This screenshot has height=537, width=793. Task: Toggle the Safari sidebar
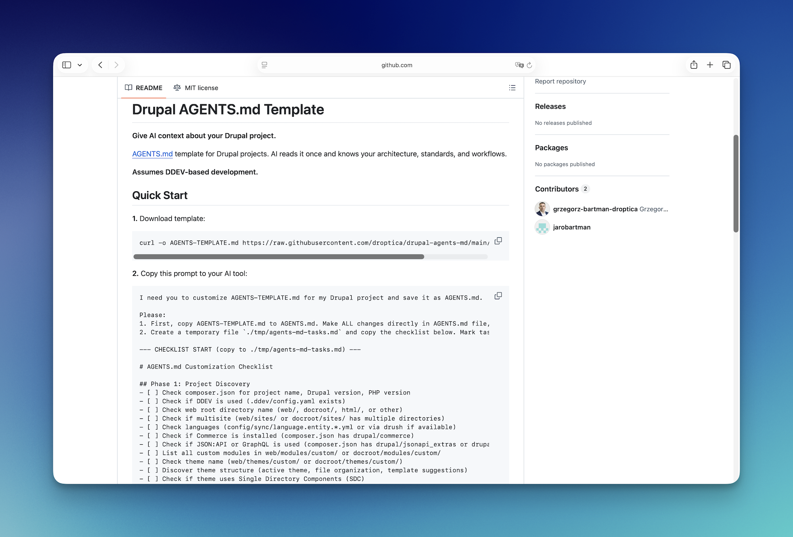click(x=67, y=65)
